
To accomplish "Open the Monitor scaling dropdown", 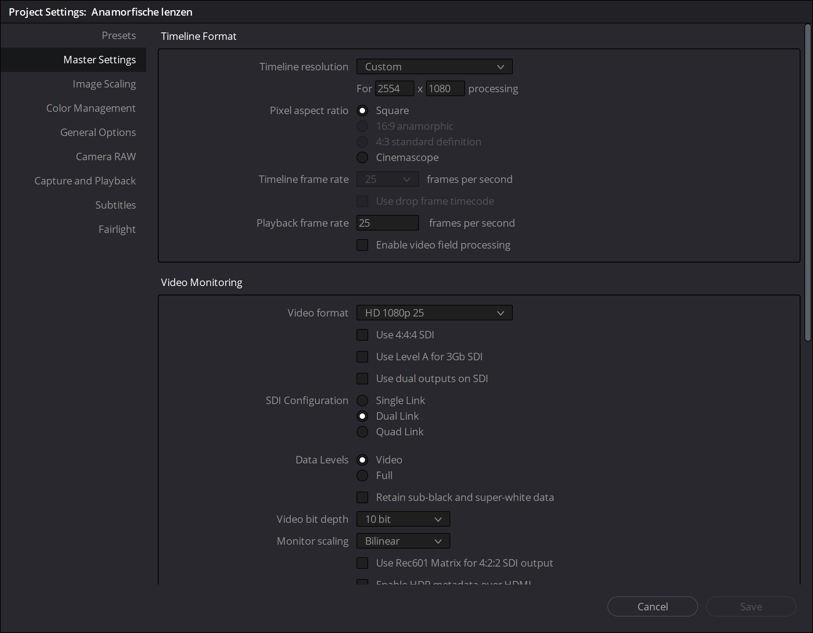I will point(403,541).
